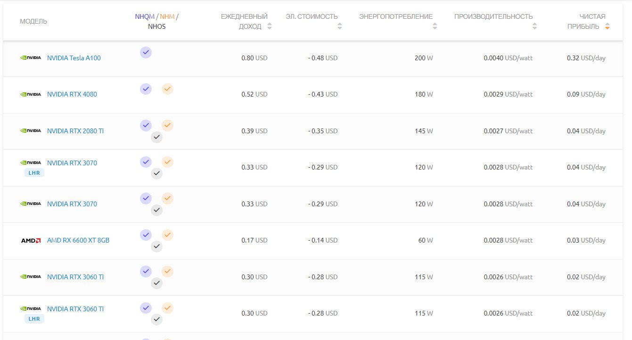The width and height of the screenshot is (632, 340).
Task: Sort by ЭНЕРГОПОТРЕБЛЕНИЕ using its sort arrows
Action: coord(435,26)
